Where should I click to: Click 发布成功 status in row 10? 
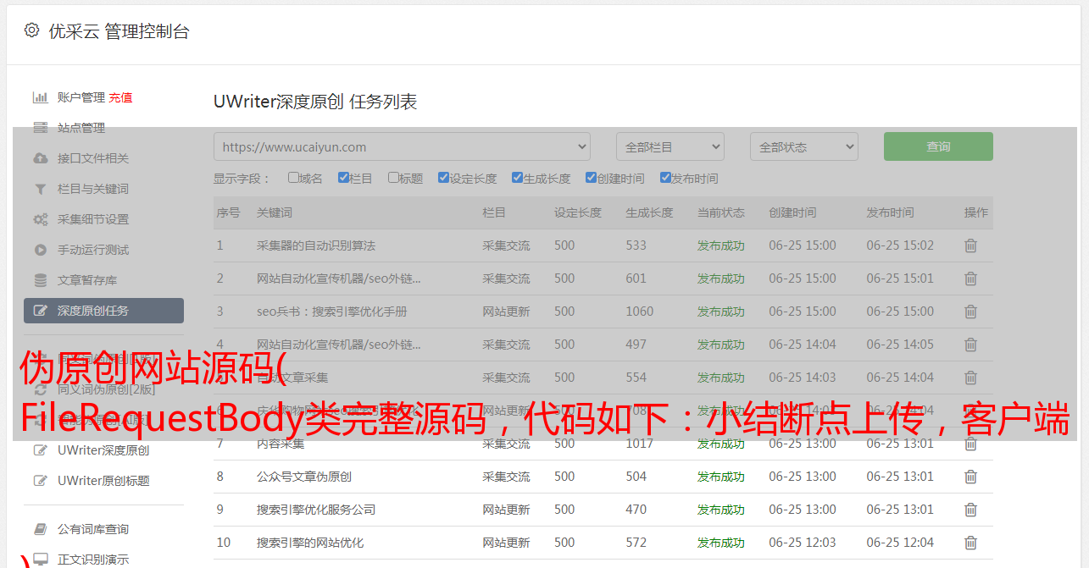pos(721,543)
